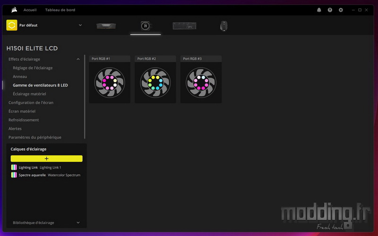Click the Port RGB #3 header label
The width and height of the screenshot is (378, 236).
coord(192,58)
